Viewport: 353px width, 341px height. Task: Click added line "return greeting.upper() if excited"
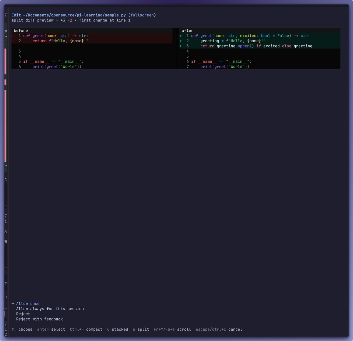coord(260,46)
